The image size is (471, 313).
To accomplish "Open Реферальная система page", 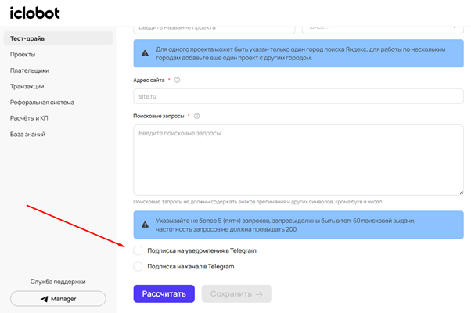I will (x=42, y=102).
